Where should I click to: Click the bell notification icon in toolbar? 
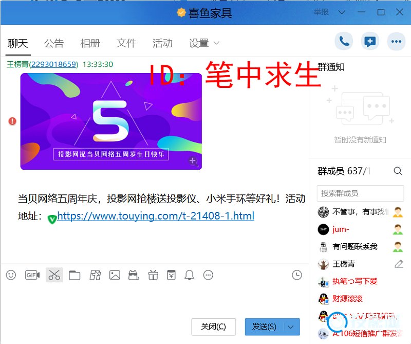click(x=189, y=275)
